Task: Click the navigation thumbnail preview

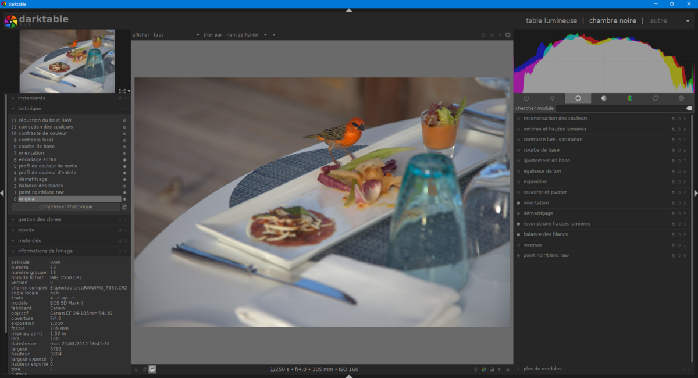Action: tap(67, 62)
